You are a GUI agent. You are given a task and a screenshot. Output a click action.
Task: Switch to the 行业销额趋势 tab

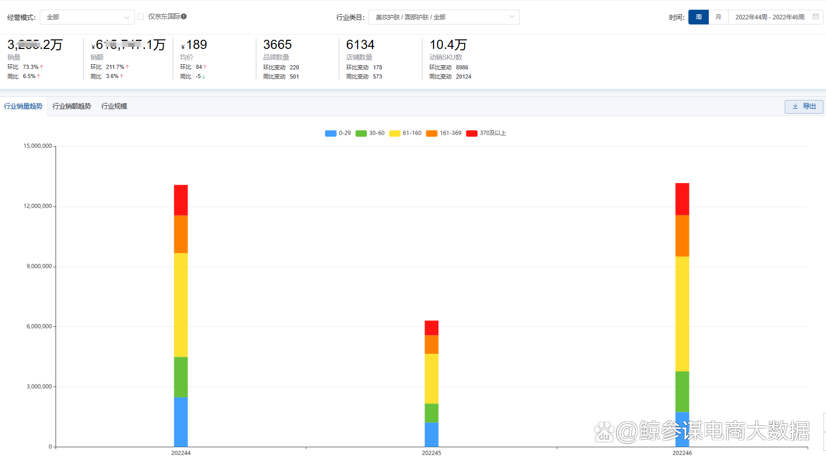(72, 106)
